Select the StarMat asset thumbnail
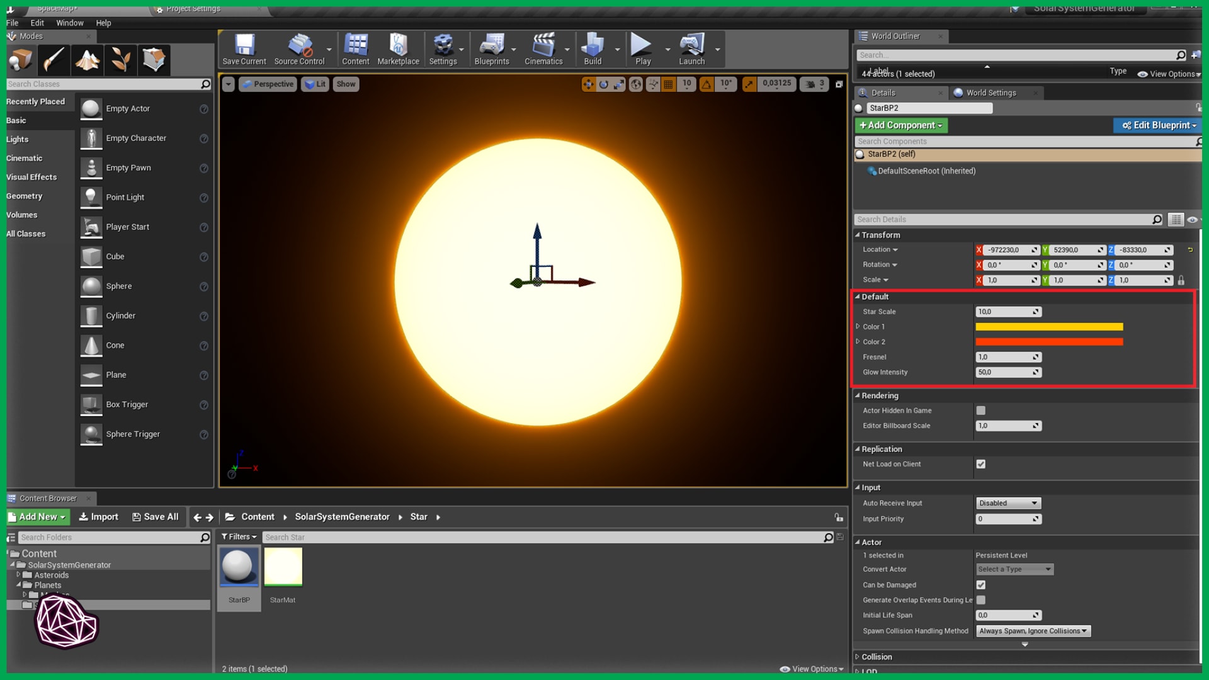Viewport: 1209px width, 680px height. click(283, 566)
